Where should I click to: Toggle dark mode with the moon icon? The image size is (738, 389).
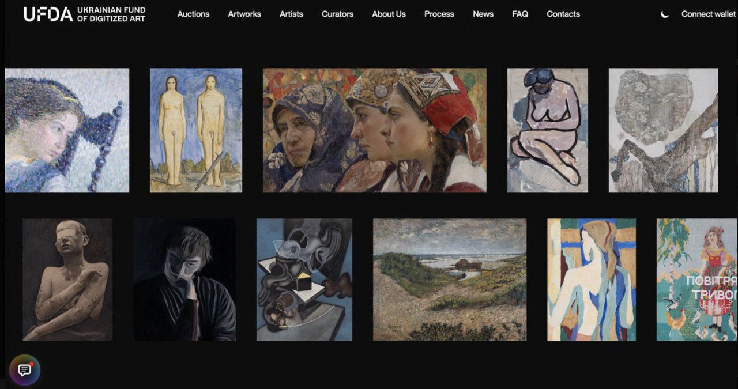665,14
